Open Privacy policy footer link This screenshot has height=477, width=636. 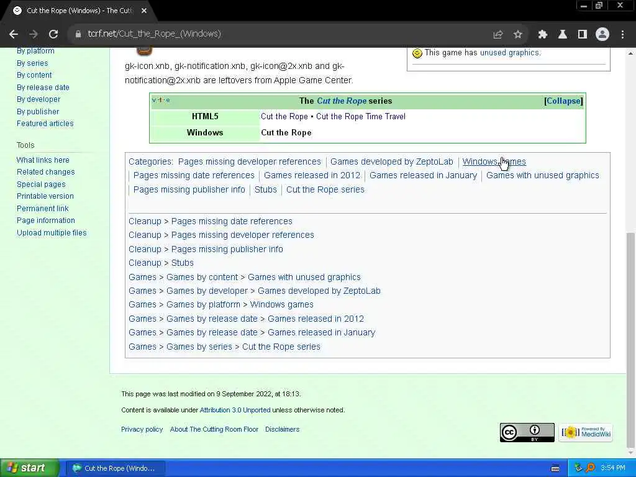click(x=142, y=429)
